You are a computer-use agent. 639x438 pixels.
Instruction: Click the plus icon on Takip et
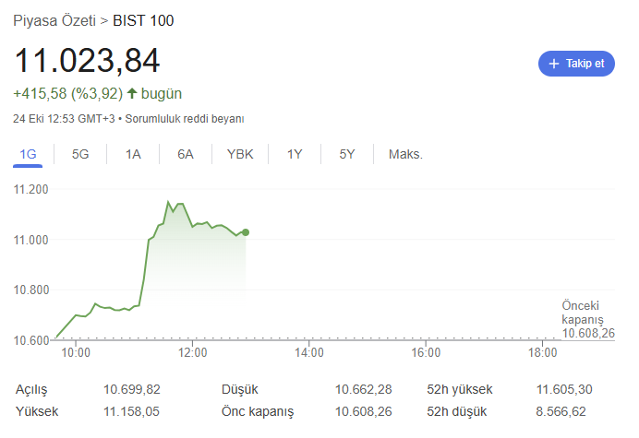click(x=554, y=64)
